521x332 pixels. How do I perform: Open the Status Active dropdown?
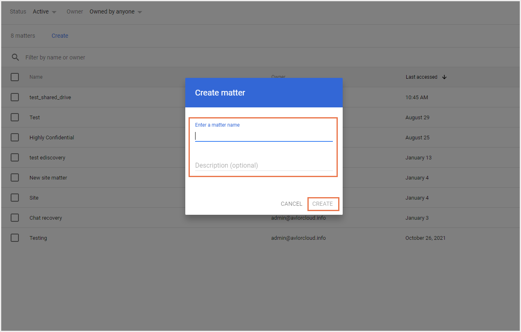(x=45, y=12)
